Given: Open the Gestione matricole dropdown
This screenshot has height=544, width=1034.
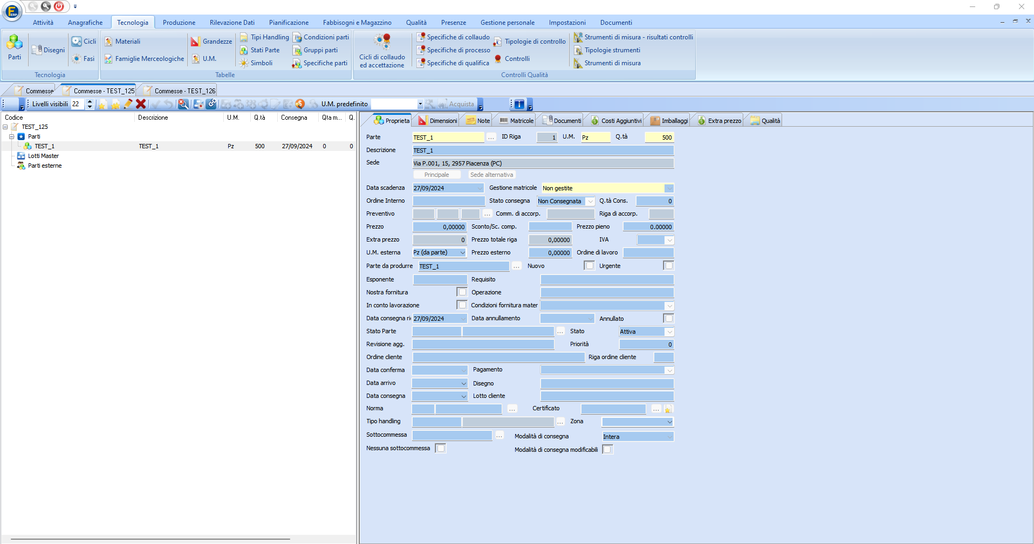Looking at the screenshot, I should tap(669, 188).
